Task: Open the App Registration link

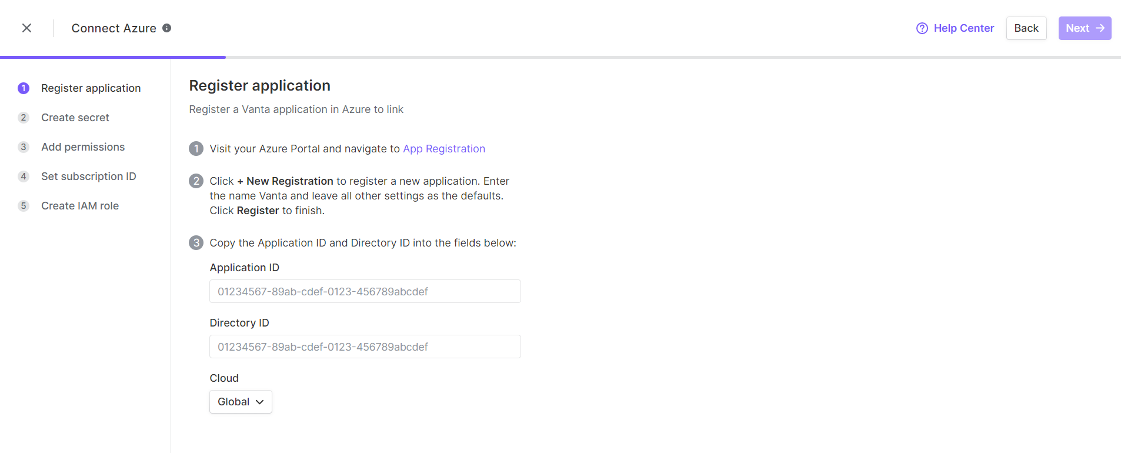Action: (x=444, y=149)
